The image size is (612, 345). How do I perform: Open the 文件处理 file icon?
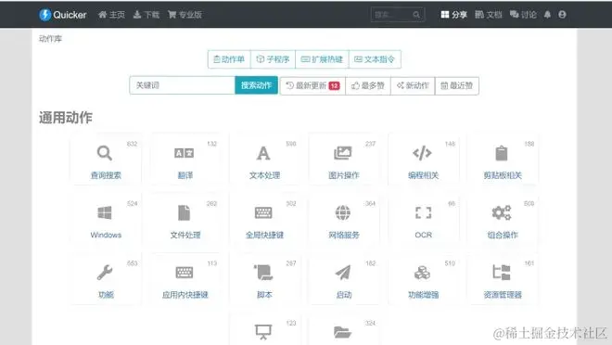185,212
